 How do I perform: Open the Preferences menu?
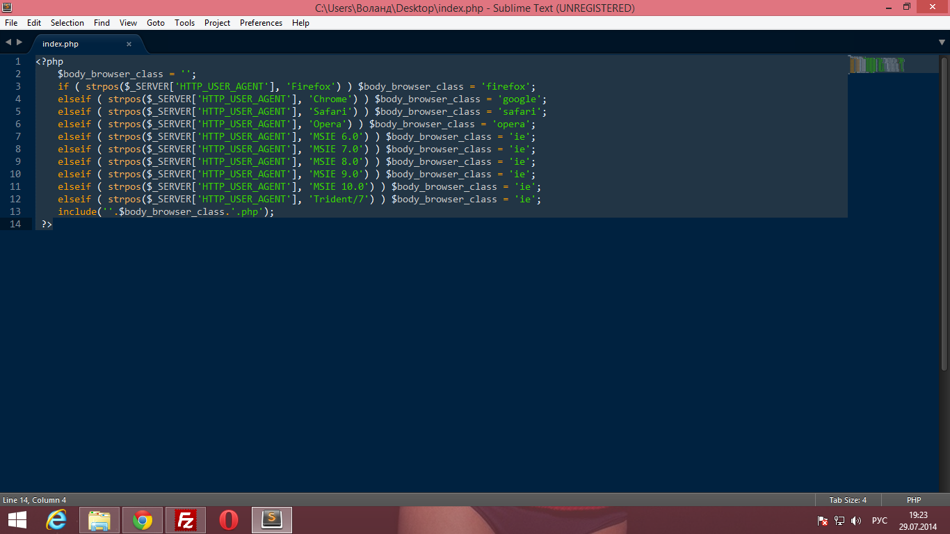(261, 23)
